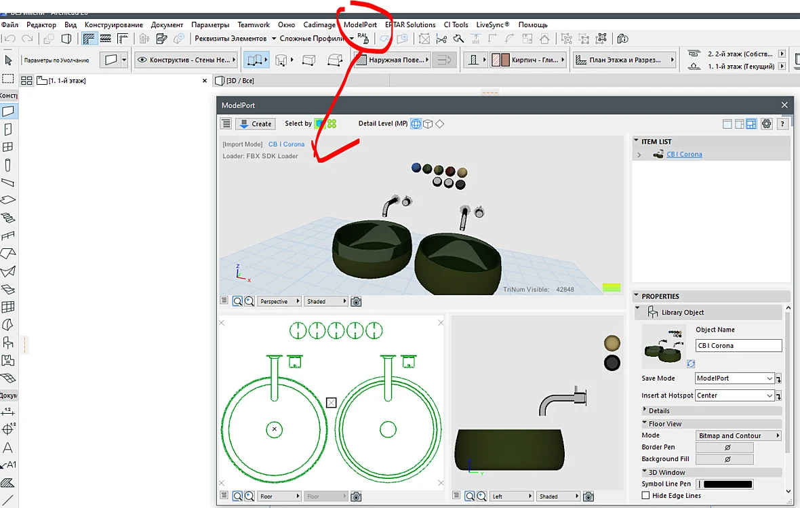Select the Object (chair) tool icon
This screenshot has height=508, width=800.
pyautogui.click(x=8, y=343)
